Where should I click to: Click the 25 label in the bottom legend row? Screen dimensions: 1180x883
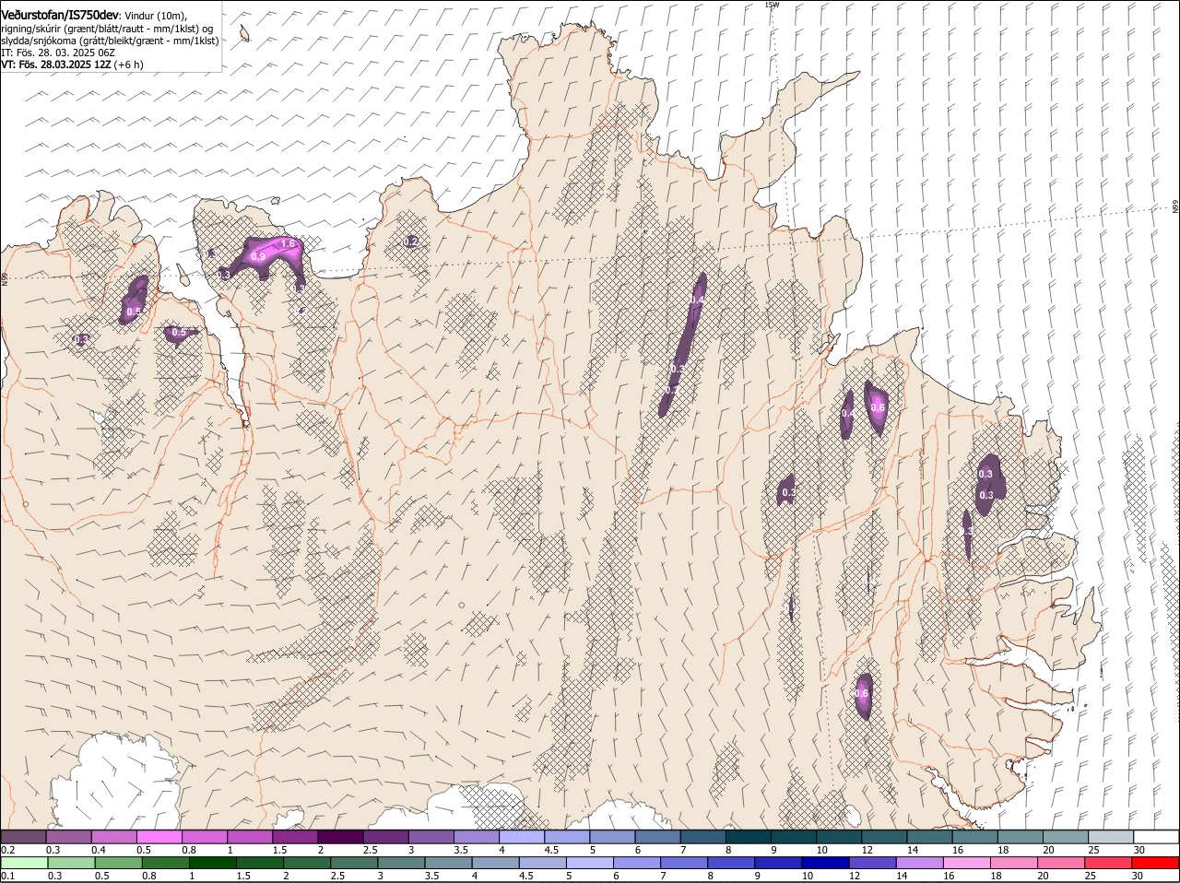tap(1090, 877)
